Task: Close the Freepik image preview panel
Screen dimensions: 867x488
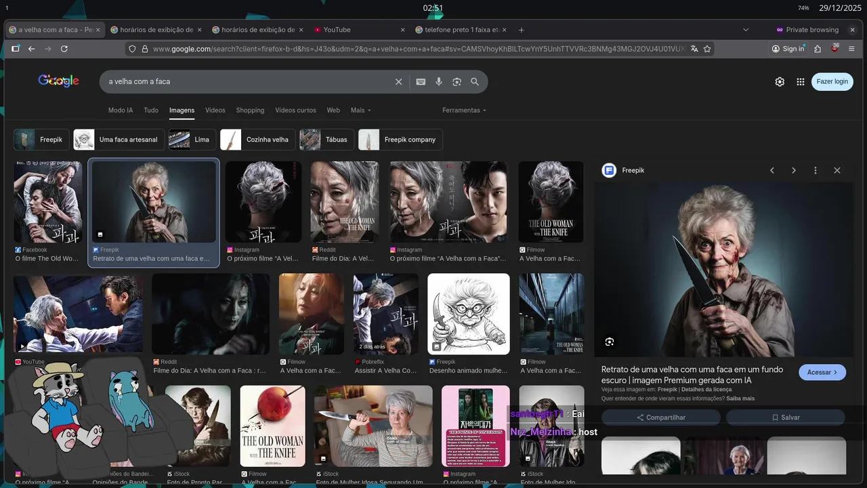Action: 837,170
